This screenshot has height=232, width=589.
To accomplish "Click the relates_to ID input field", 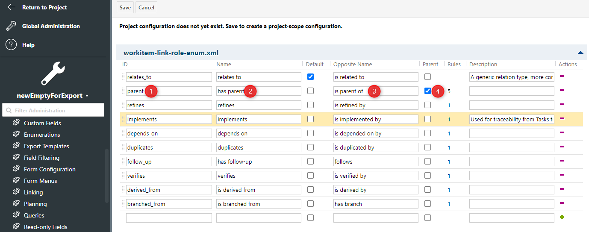I will tap(169, 77).
